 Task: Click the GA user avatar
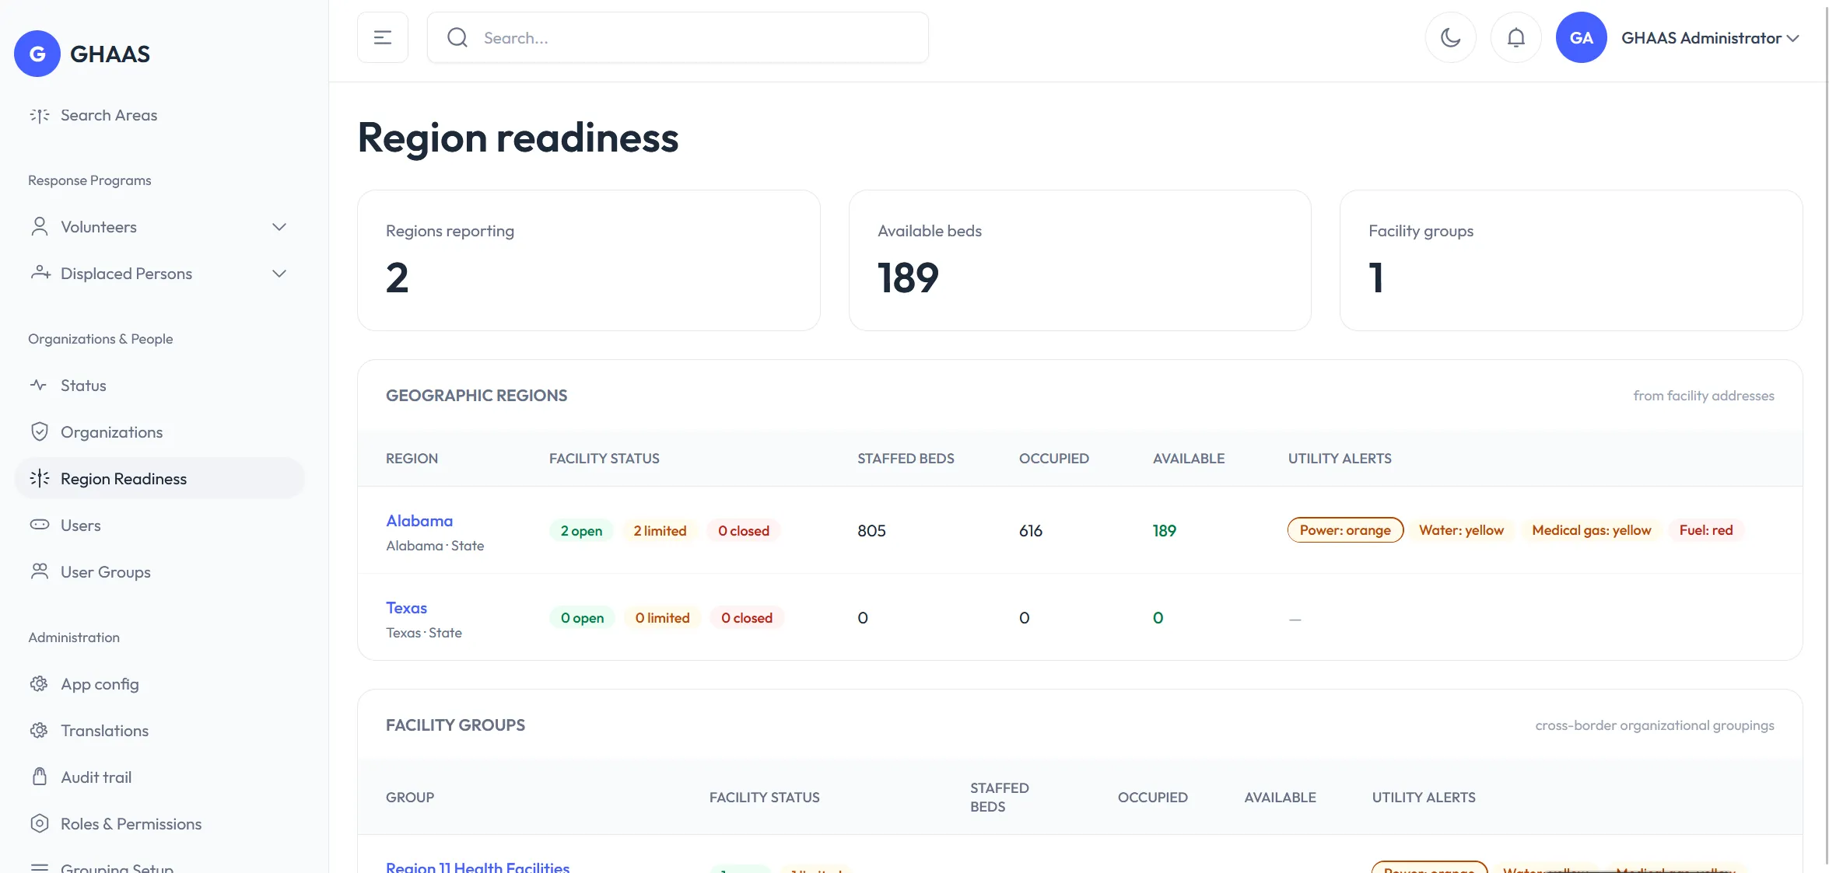1582,37
